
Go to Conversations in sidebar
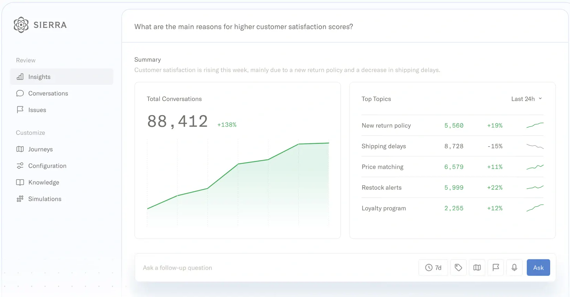tap(61, 93)
